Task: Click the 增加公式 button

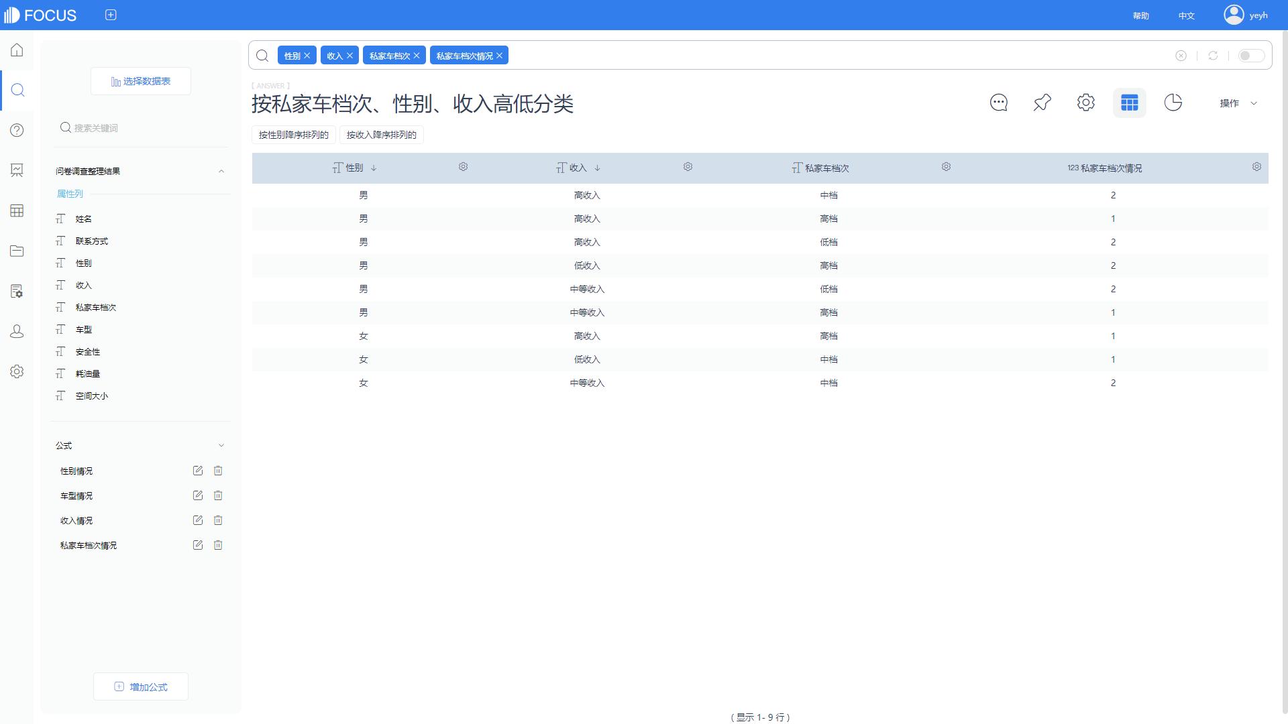Action: pos(140,686)
